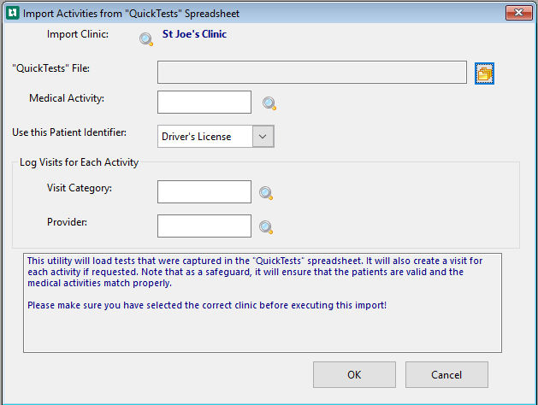Screen dimensions: 538x405
Task: Click the application icon in the title bar
Action: [13, 13]
